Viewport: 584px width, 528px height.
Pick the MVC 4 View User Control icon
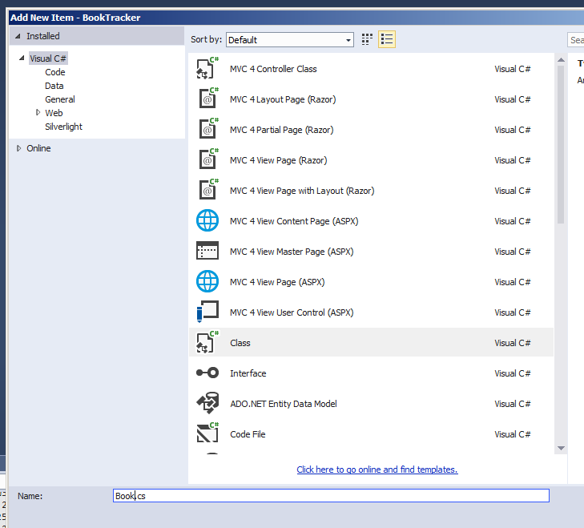pyautogui.click(x=207, y=312)
